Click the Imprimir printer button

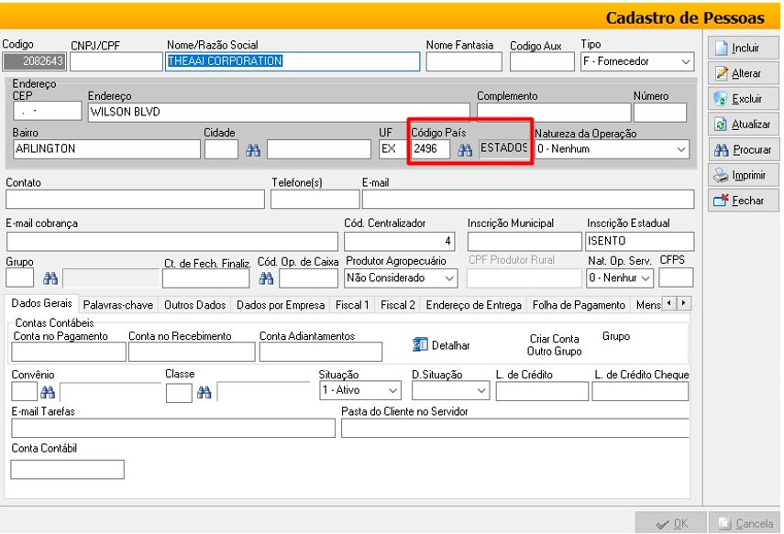tap(739, 175)
